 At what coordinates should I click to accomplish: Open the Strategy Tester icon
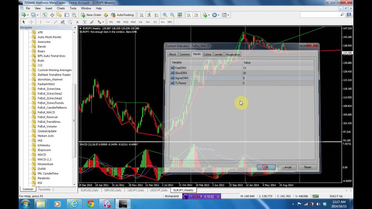[x=74, y=15]
